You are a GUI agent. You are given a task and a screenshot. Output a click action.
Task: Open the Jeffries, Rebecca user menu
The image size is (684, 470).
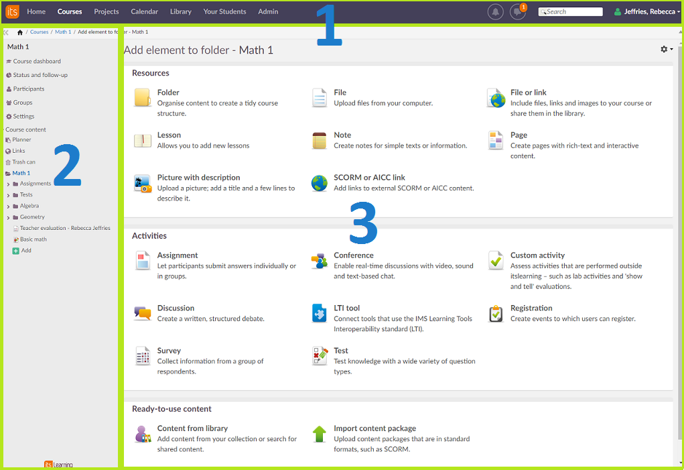[646, 12]
